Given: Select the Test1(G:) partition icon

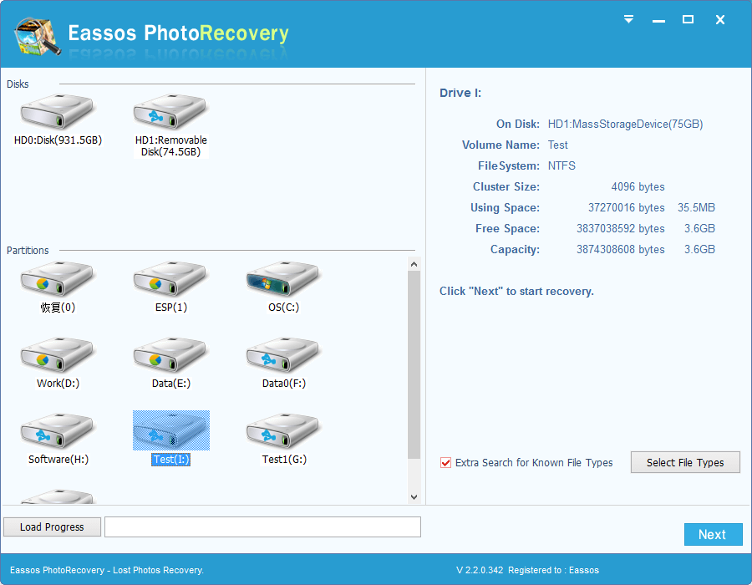Looking at the screenshot, I should click(283, 430).
